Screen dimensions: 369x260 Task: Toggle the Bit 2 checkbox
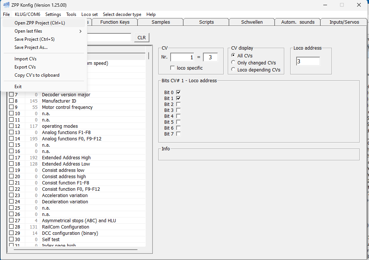point(178,104)
